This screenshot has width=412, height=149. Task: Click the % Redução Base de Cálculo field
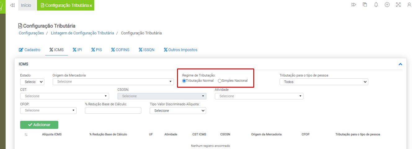[113, 111]
